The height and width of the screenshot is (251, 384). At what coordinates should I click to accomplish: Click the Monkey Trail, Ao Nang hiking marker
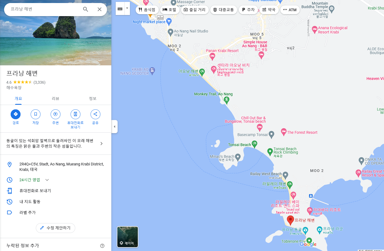[226, 100]
